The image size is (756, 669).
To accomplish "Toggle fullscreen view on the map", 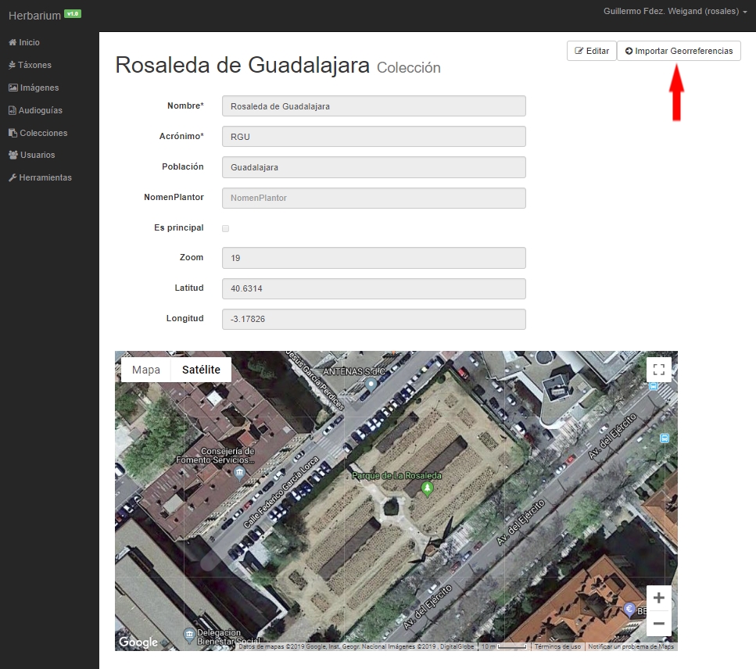I will [x=658, y=370].
